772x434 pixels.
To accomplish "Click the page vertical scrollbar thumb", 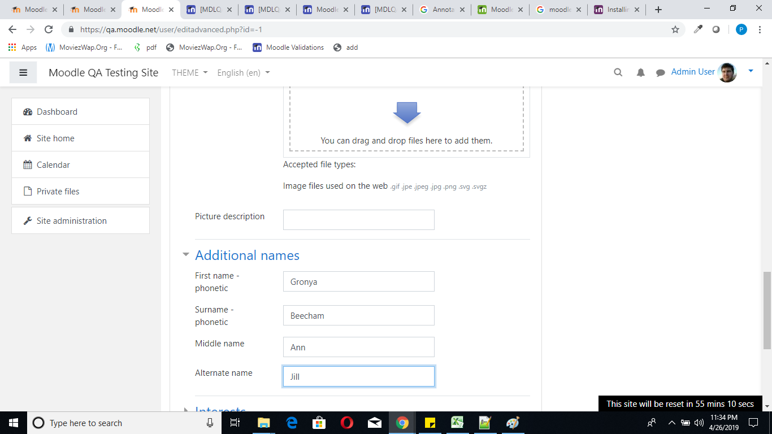I will point(767,310).
